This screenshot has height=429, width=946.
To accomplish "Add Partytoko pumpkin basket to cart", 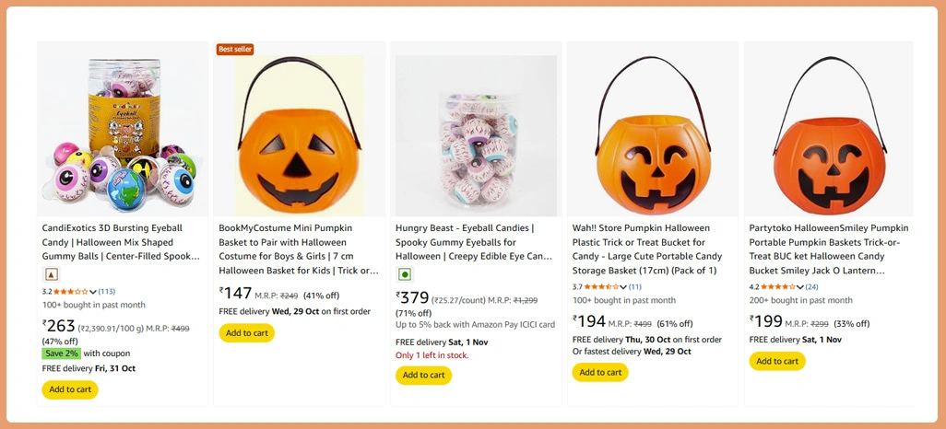I will (x=777, y=361).
